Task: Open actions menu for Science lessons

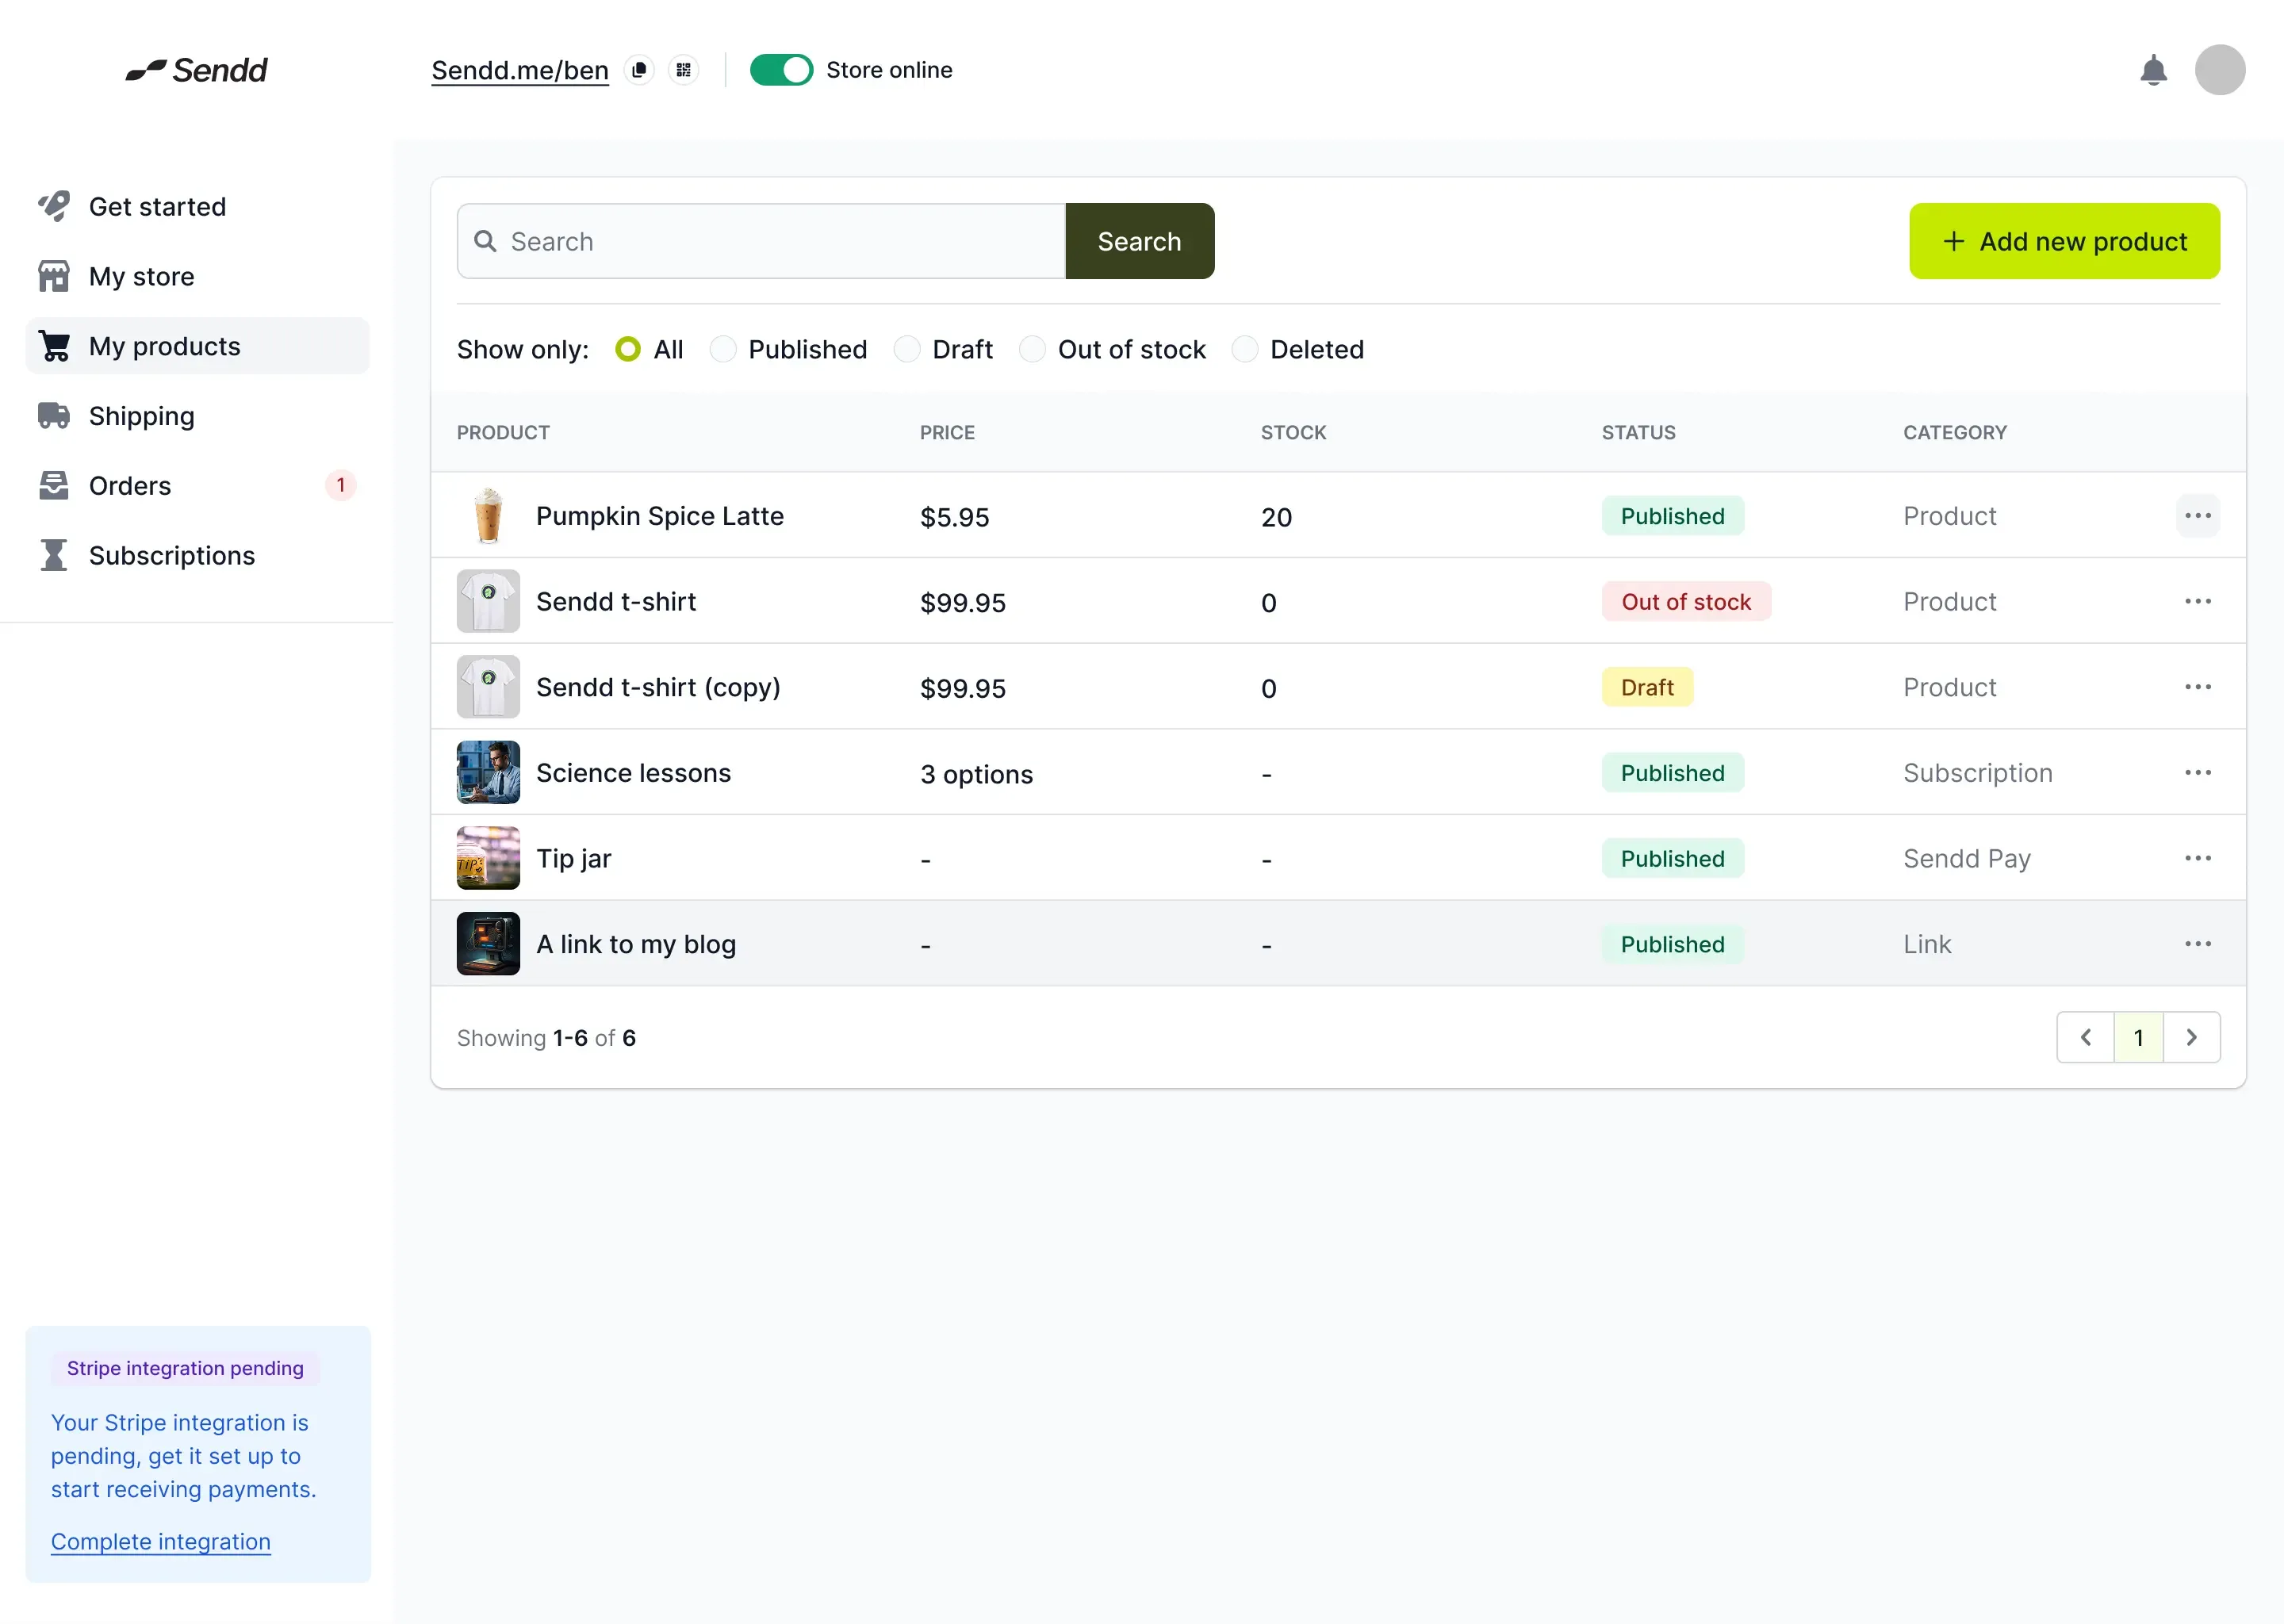Action: click(2197, 773)
